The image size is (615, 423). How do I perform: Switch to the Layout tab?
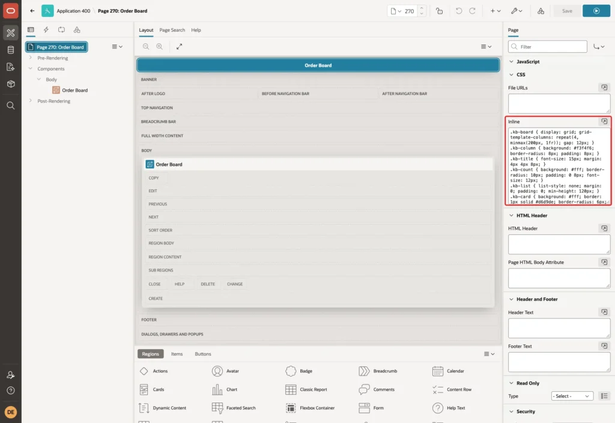[x=146, y=30]
